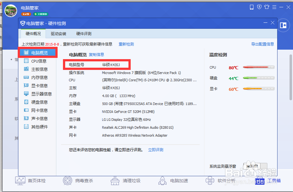
Task: Switch to the 驱动安装 tab
Action: click(59, 34)
